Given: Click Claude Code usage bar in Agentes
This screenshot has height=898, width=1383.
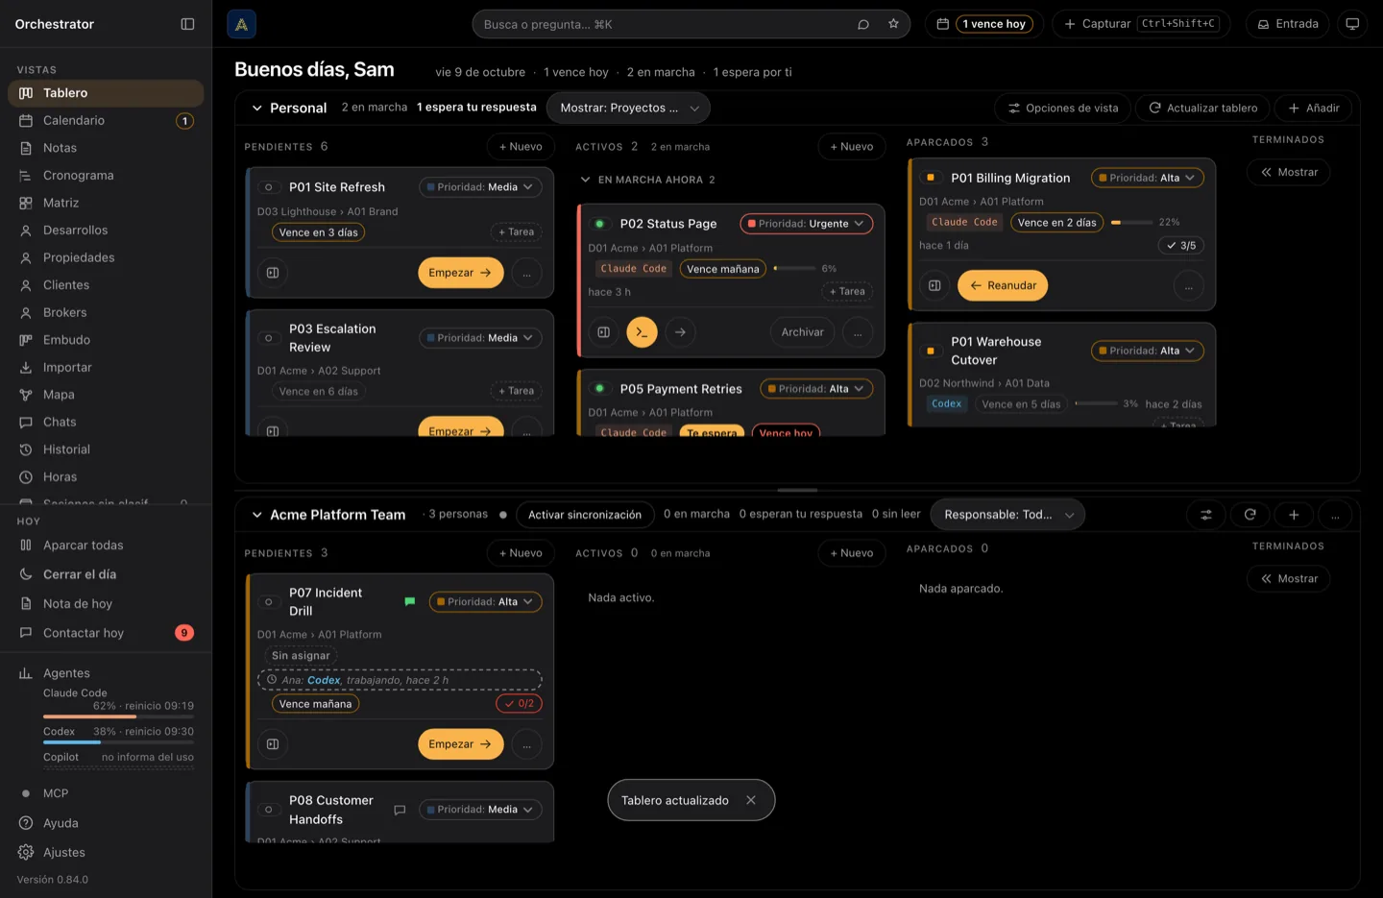Looking at the screenshot, I should pyautogui.click(x=118, y=716).
